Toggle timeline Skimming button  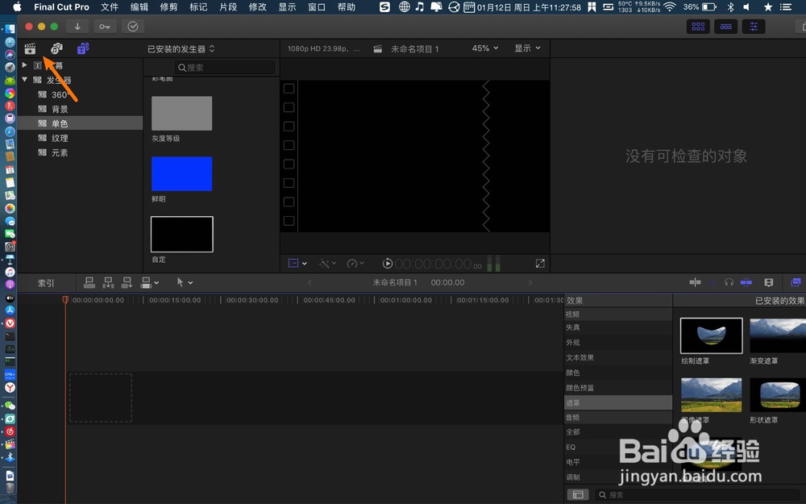click(x=695, y=282)
